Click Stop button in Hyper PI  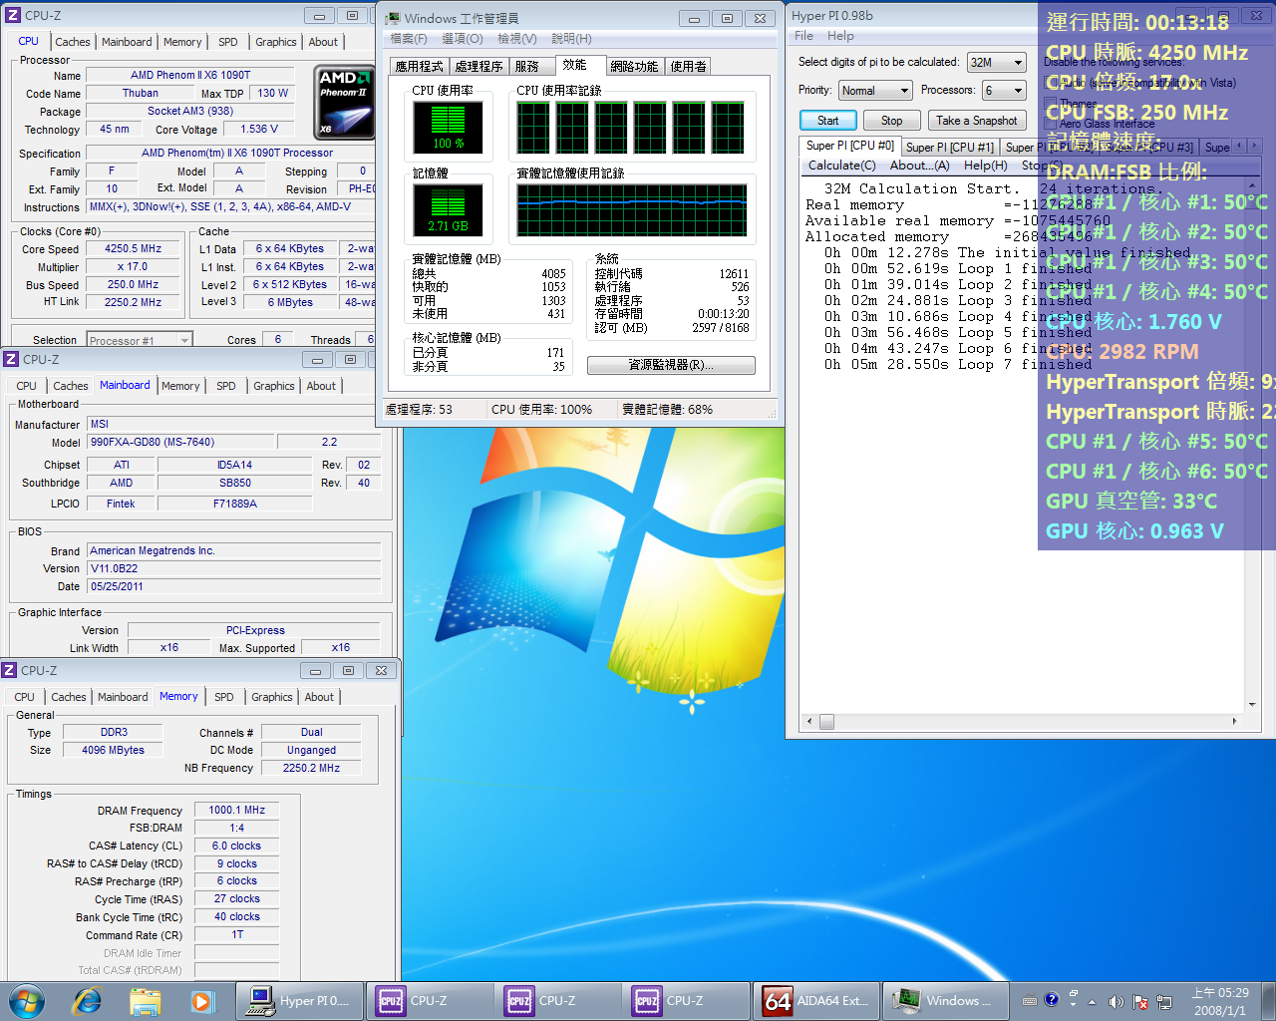tap(891, 121)
